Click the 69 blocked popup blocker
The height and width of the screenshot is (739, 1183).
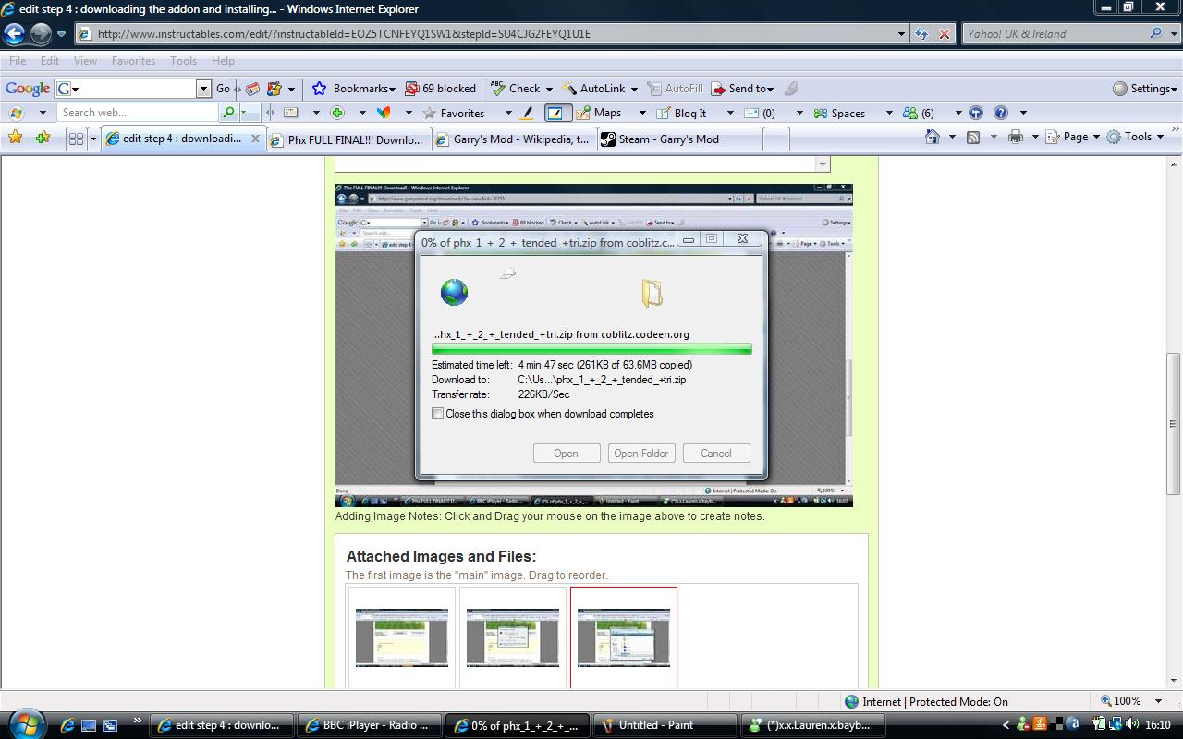(x=441, y=89)
